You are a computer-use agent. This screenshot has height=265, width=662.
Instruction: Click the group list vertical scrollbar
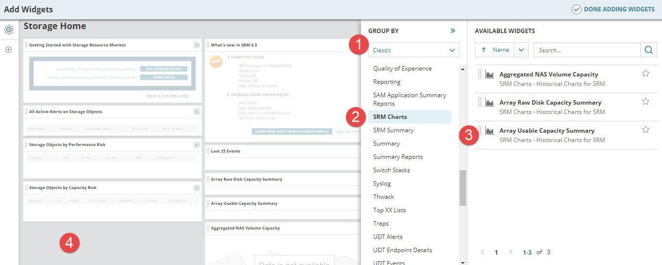[x=463, y=188]
